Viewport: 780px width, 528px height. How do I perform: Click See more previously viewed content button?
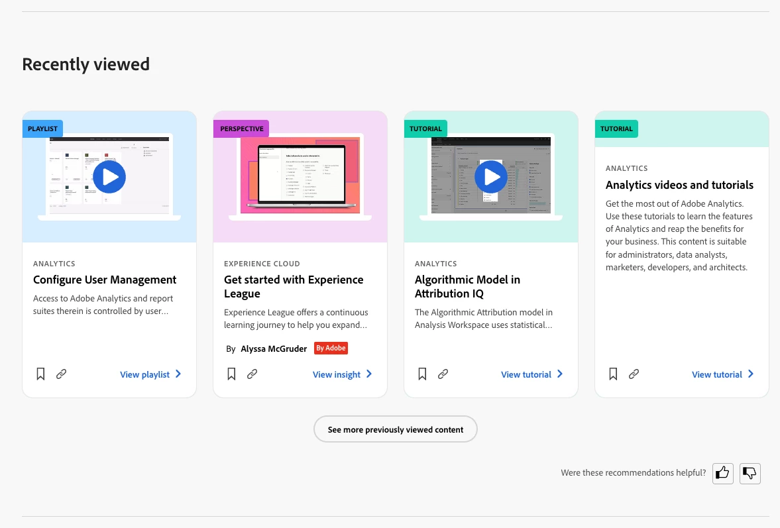396,429
